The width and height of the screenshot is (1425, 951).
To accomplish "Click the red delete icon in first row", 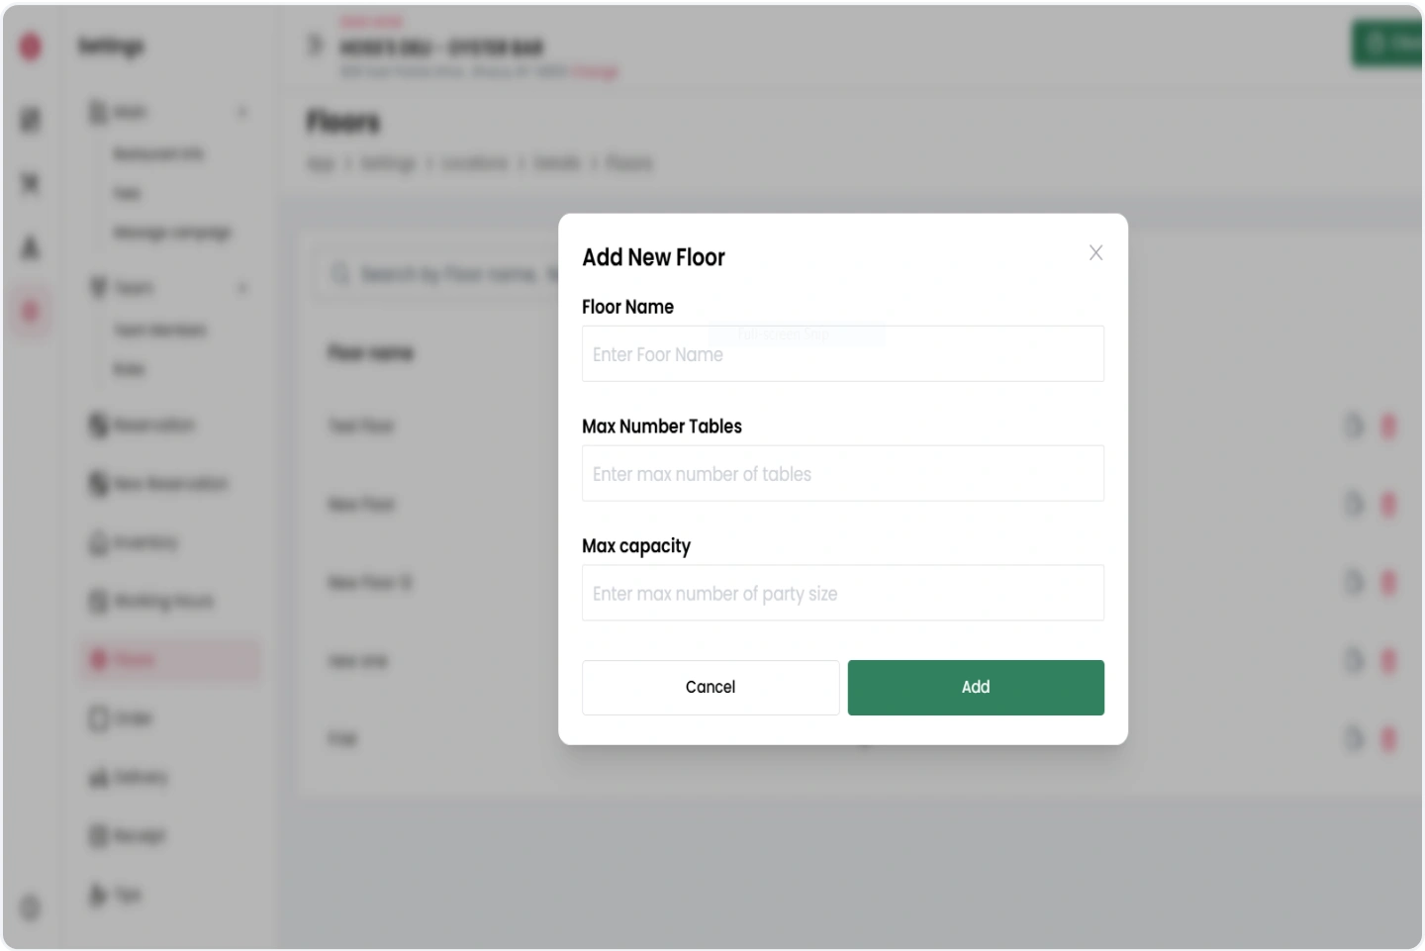I will [1388, 427].
